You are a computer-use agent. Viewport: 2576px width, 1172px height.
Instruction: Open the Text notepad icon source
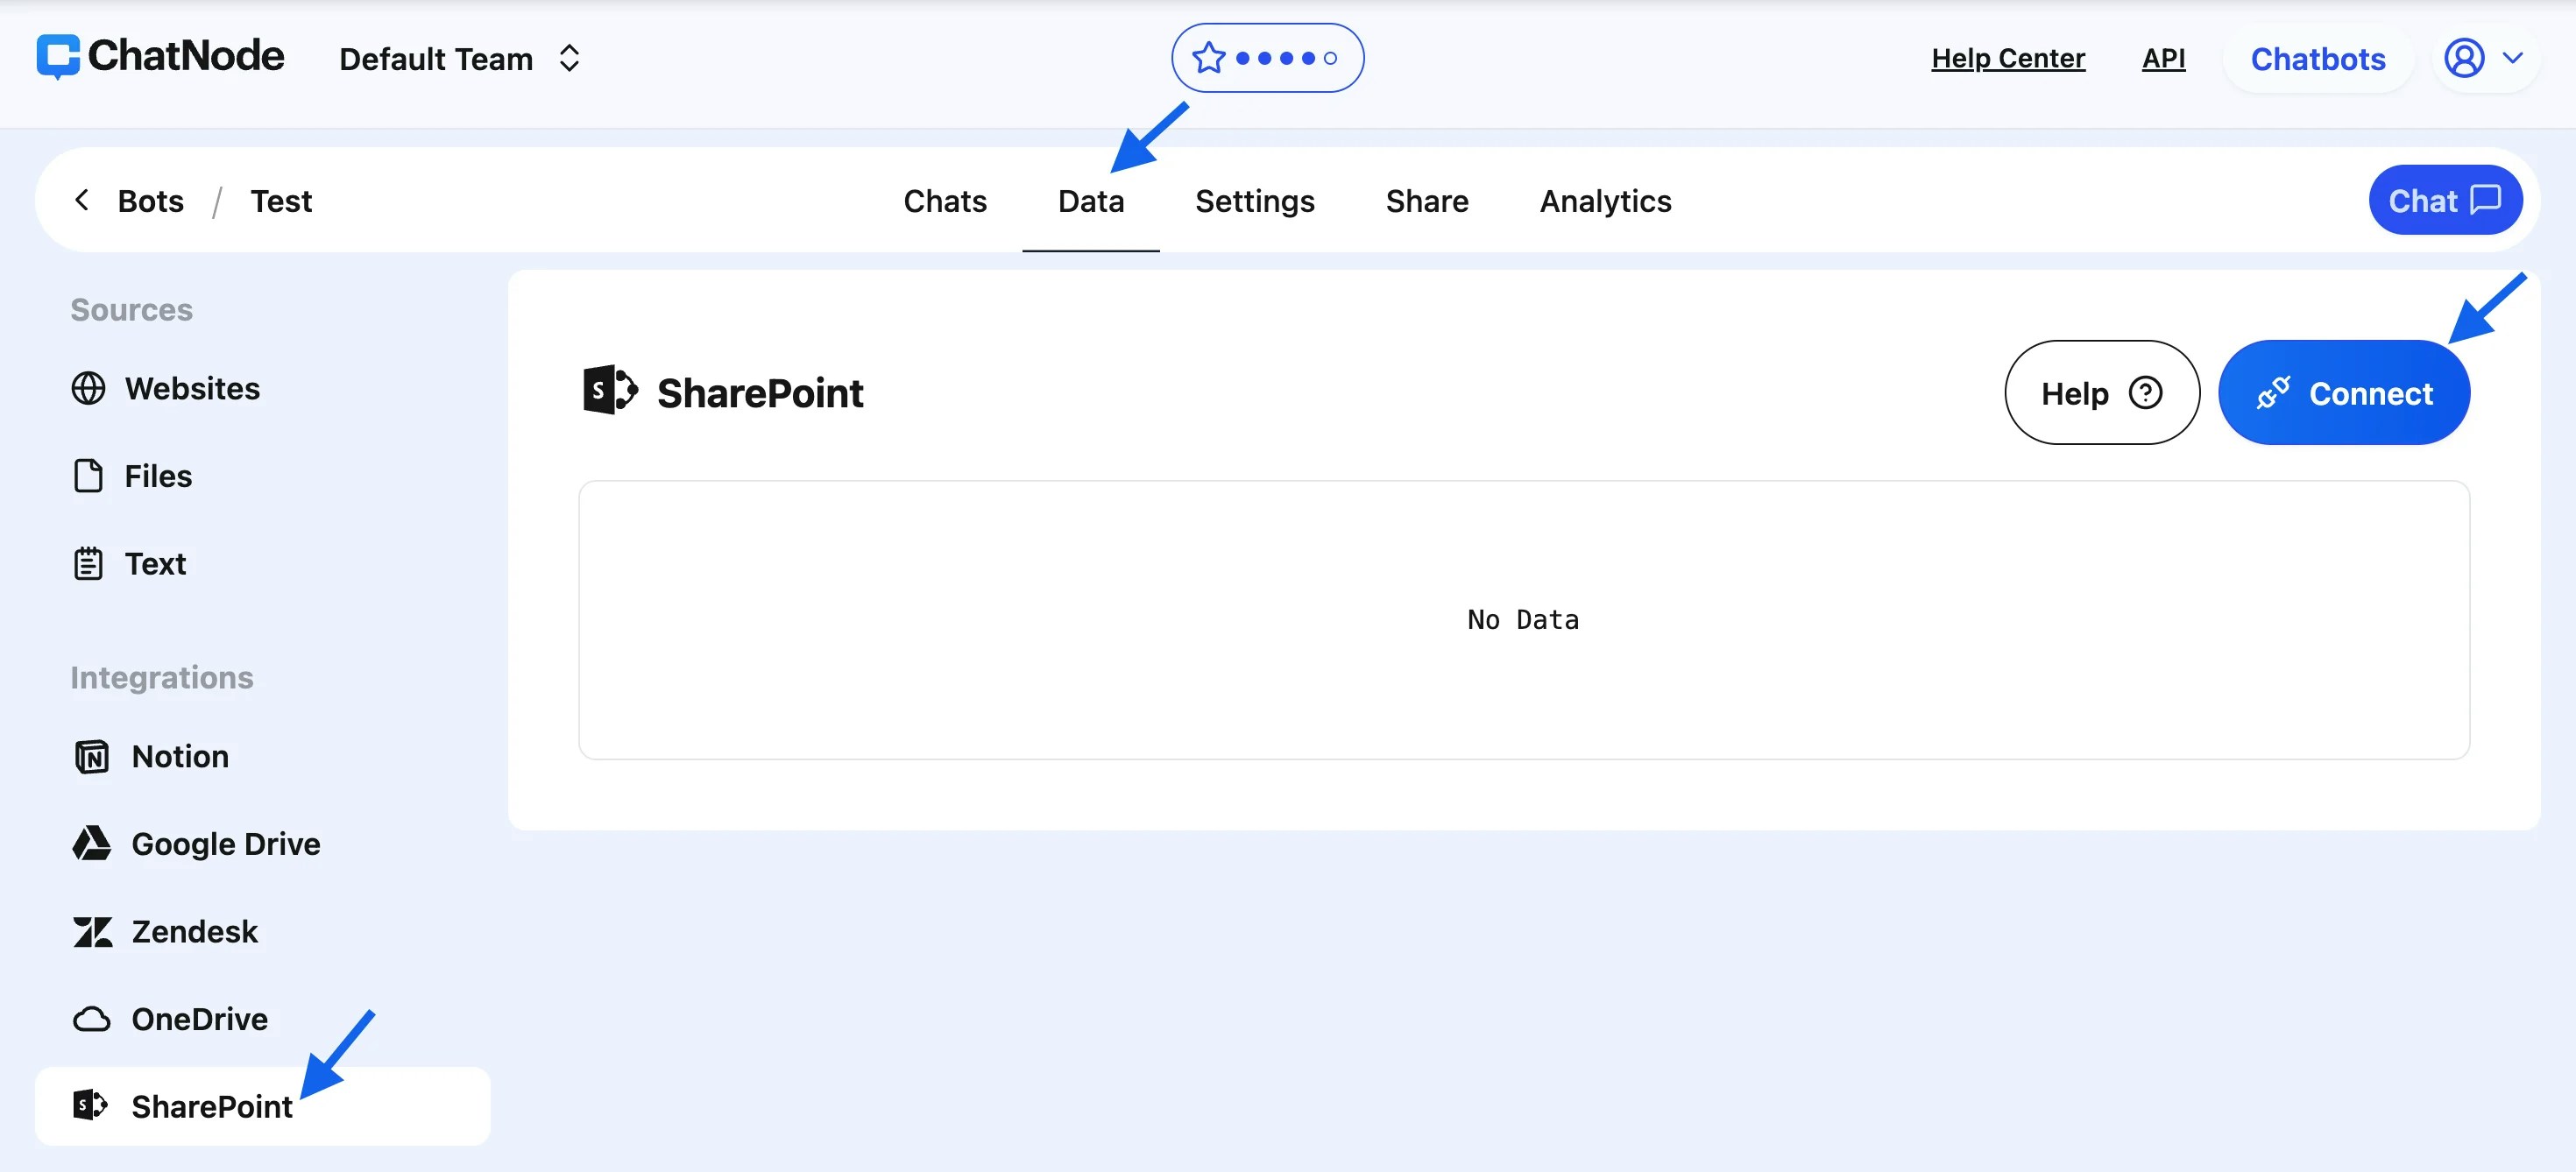88,564
